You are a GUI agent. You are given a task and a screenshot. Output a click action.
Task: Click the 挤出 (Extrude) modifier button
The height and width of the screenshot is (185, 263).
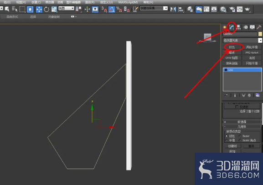(x=232, y=47)
